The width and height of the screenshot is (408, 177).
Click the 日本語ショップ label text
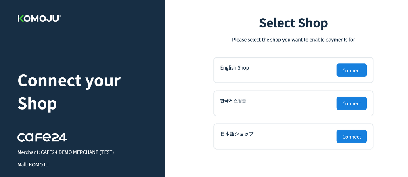tap(237, 134)
